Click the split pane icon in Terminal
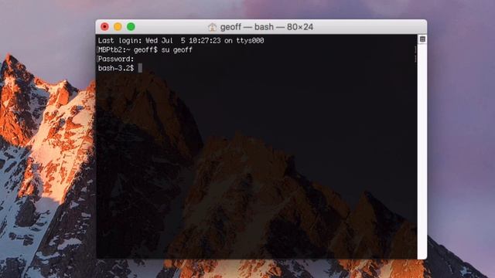This screenshot has width=495, height=278. point(422,39)
